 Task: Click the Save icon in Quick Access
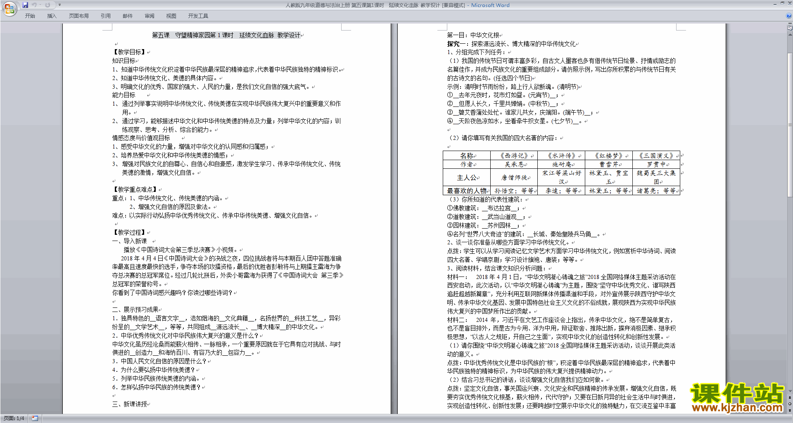25,5
